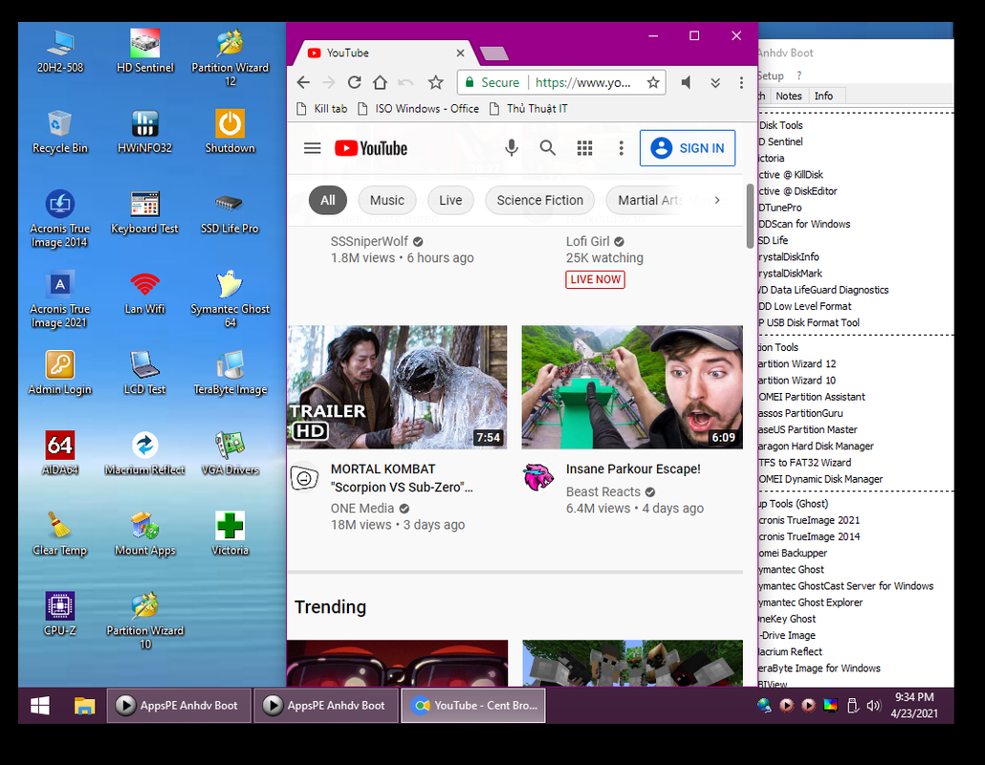Click the YouTube search magnifier icon
The image size is (985, 765).
548,148
